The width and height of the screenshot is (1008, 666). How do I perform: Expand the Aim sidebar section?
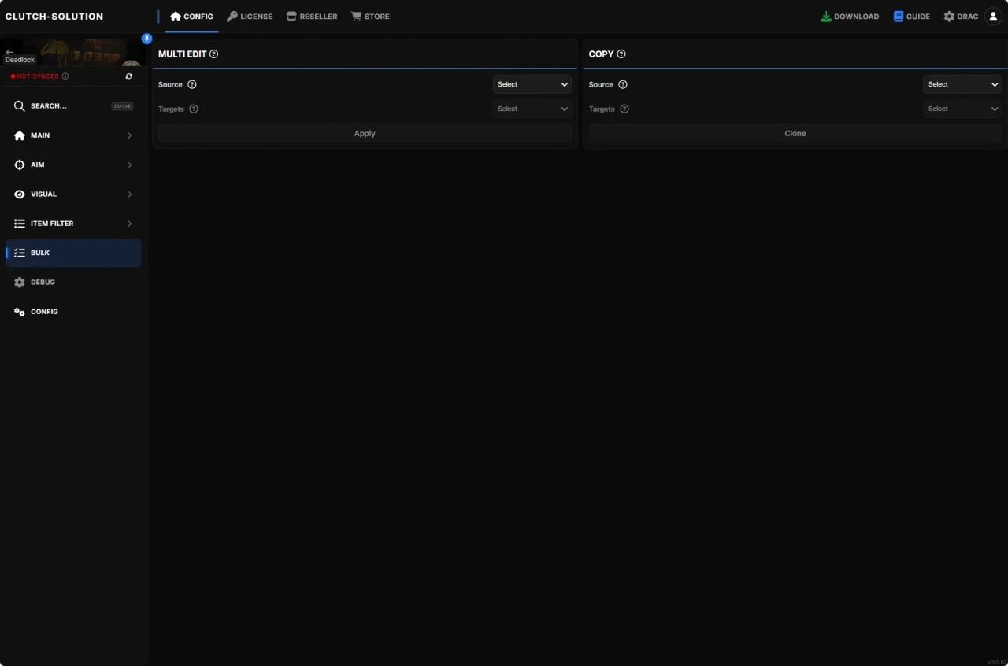click(x=72, y=165)
